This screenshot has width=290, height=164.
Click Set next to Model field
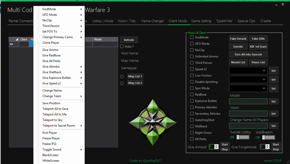(273, 101)
